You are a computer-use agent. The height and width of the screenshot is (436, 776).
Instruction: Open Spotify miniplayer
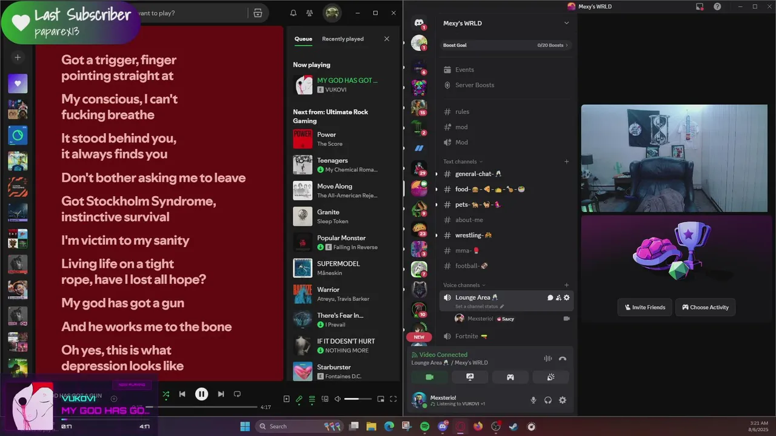click(381, 399)
